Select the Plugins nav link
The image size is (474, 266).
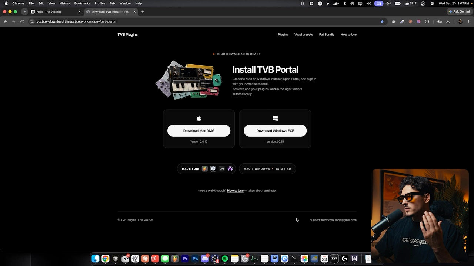click(283, 35)
